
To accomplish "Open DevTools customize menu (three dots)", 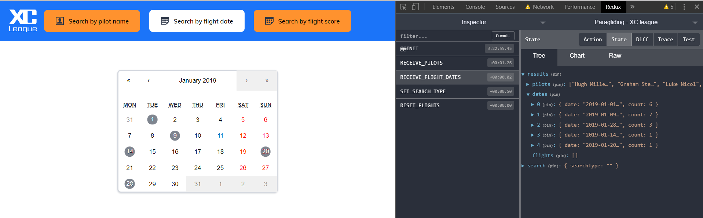I will [x=684, y=7].
